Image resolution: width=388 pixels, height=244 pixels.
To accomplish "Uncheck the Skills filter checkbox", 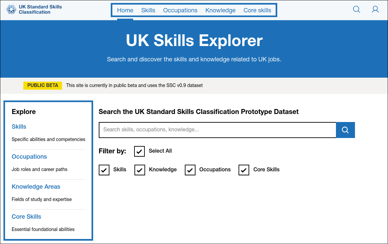I will [104, 170].
